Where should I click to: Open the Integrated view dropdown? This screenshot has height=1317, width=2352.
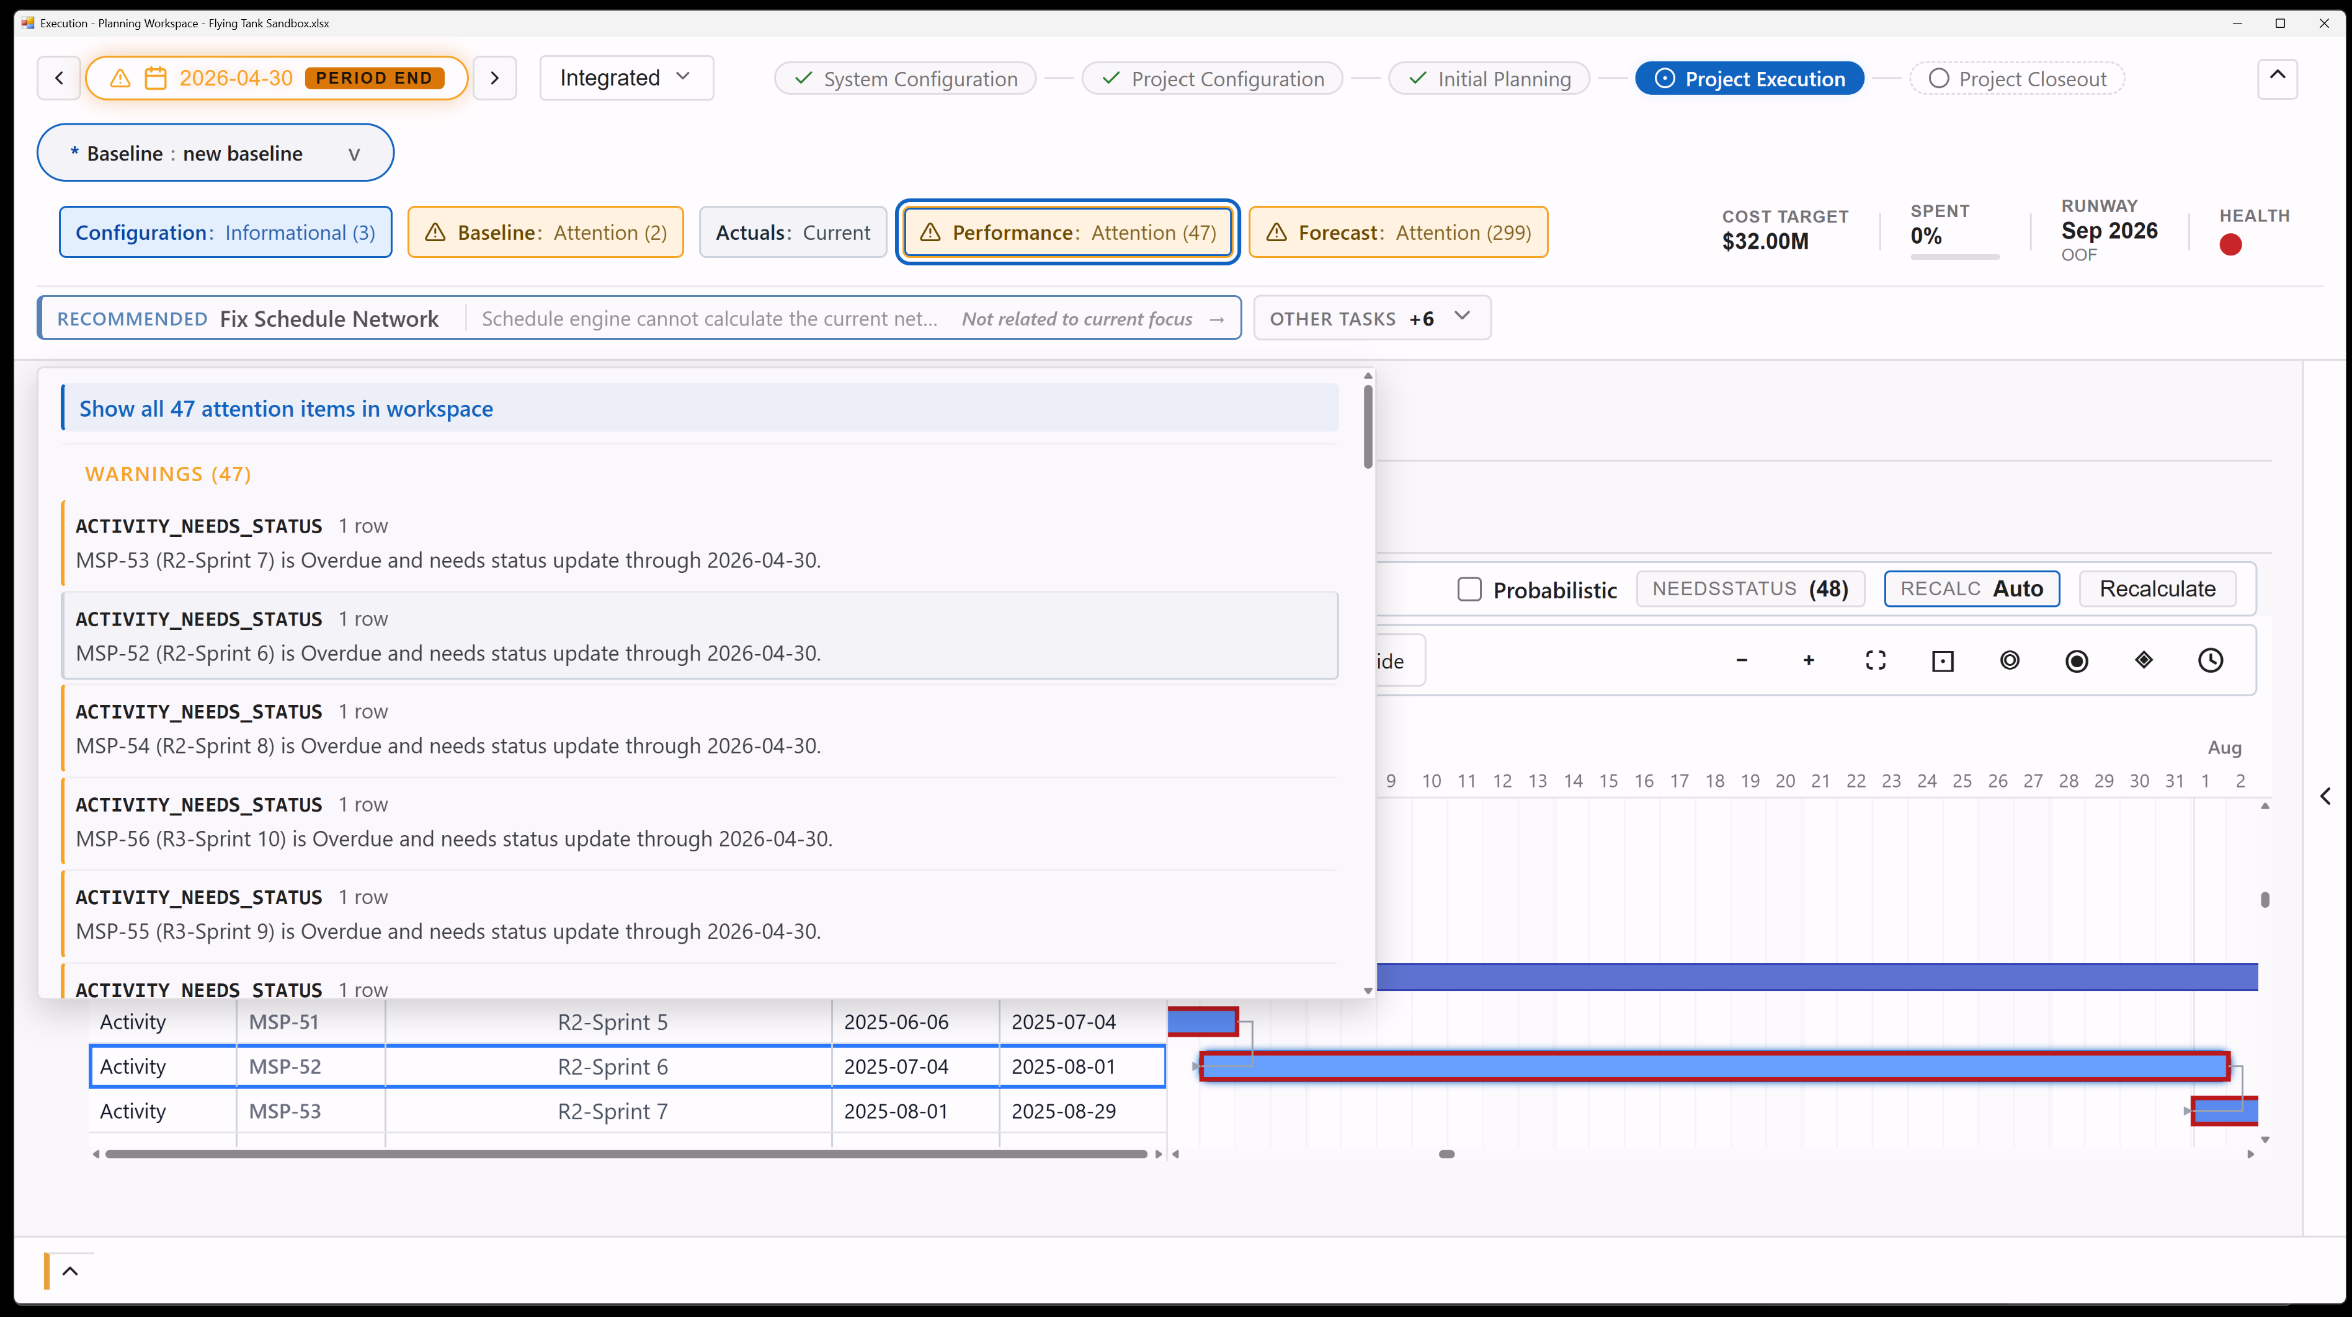[626, 79]
